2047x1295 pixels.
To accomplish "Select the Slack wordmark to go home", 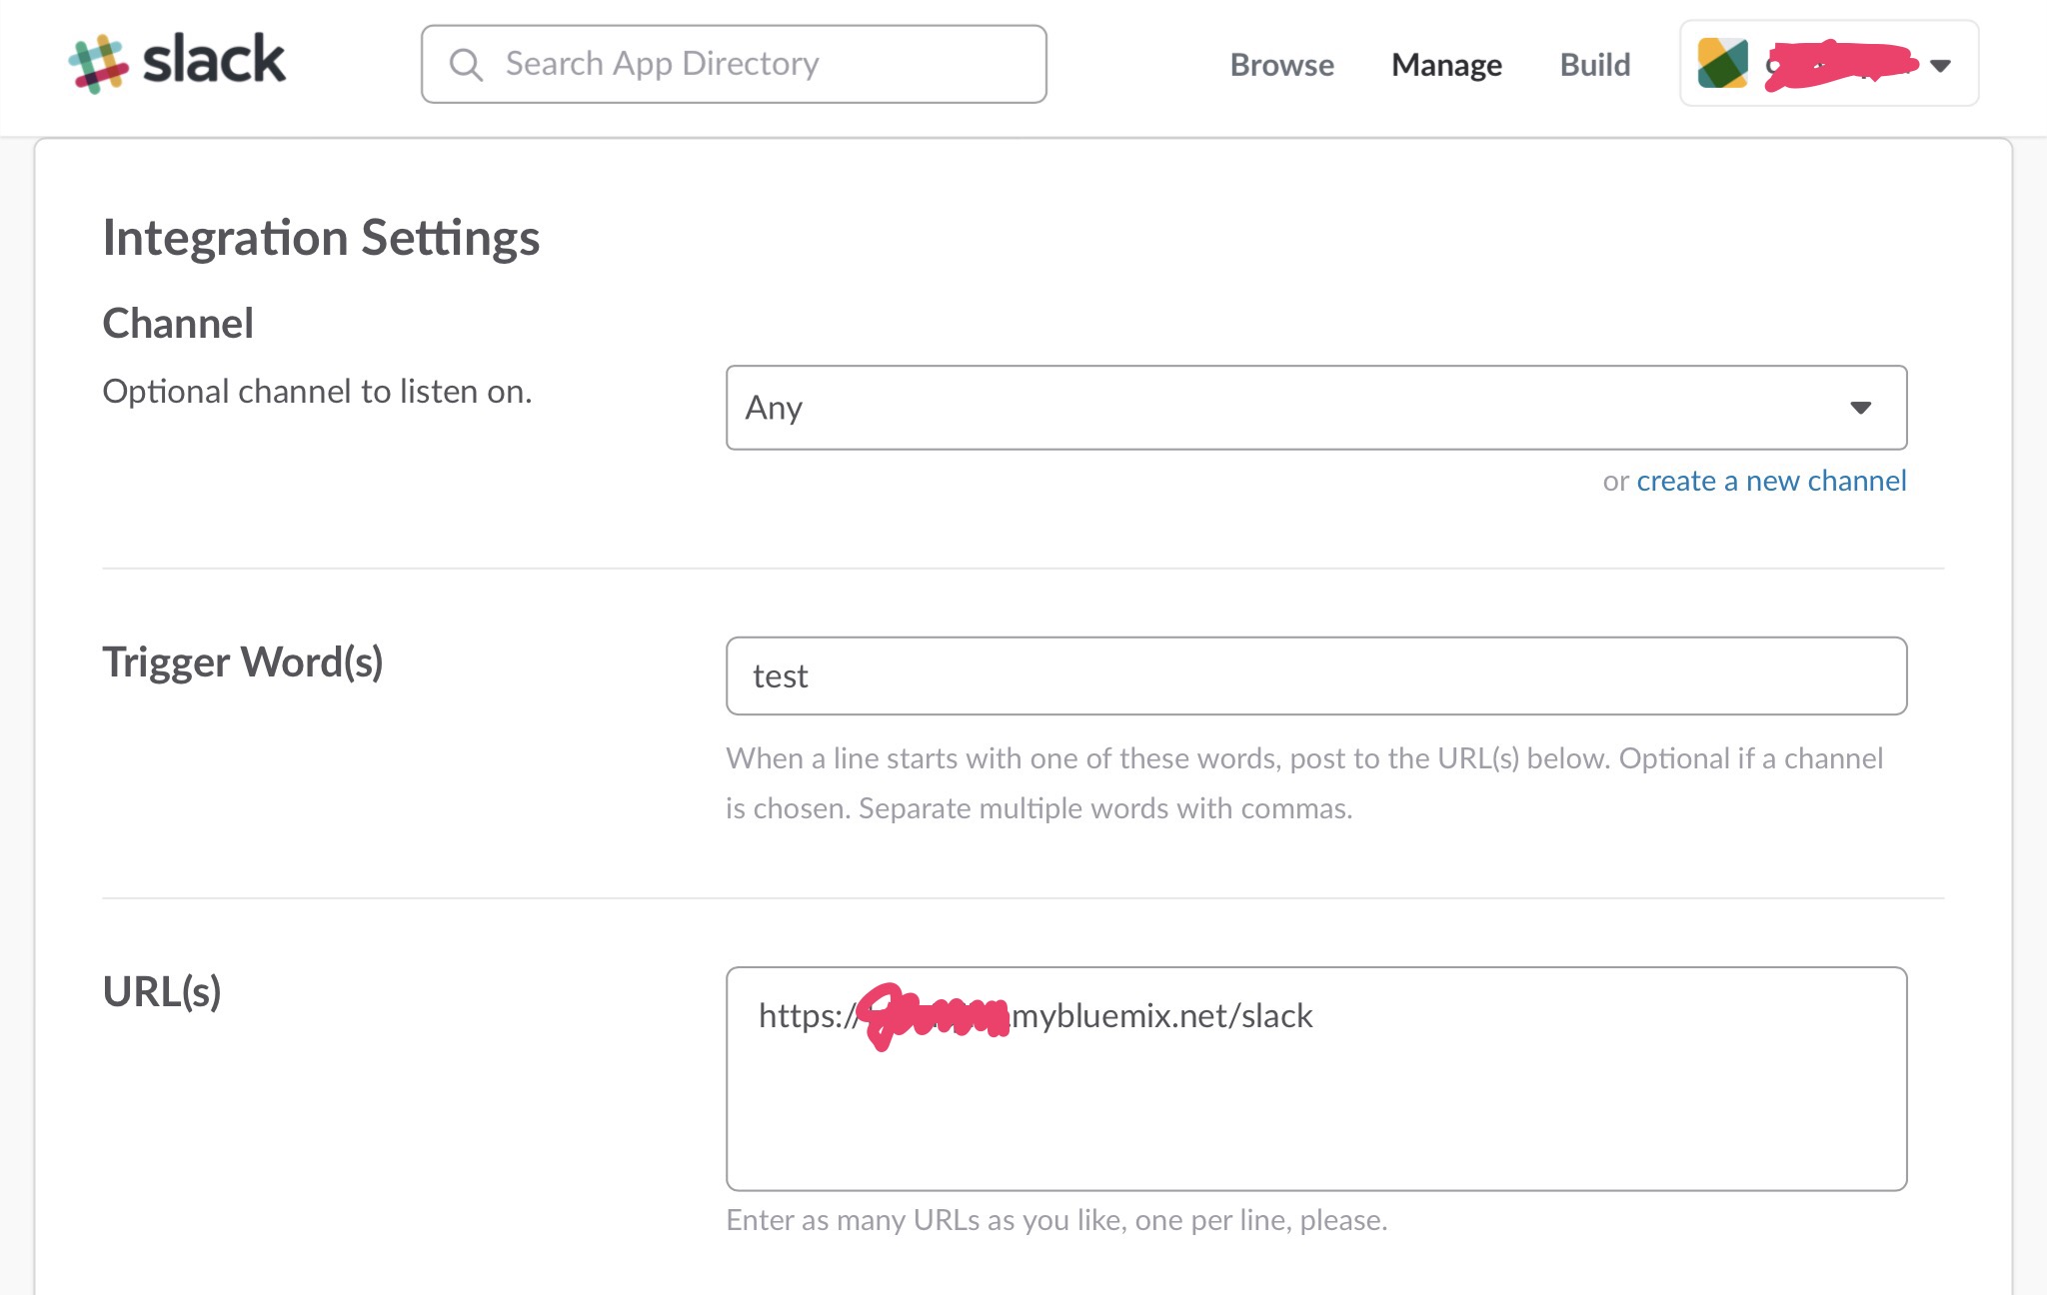I will [x=215, y=61].
